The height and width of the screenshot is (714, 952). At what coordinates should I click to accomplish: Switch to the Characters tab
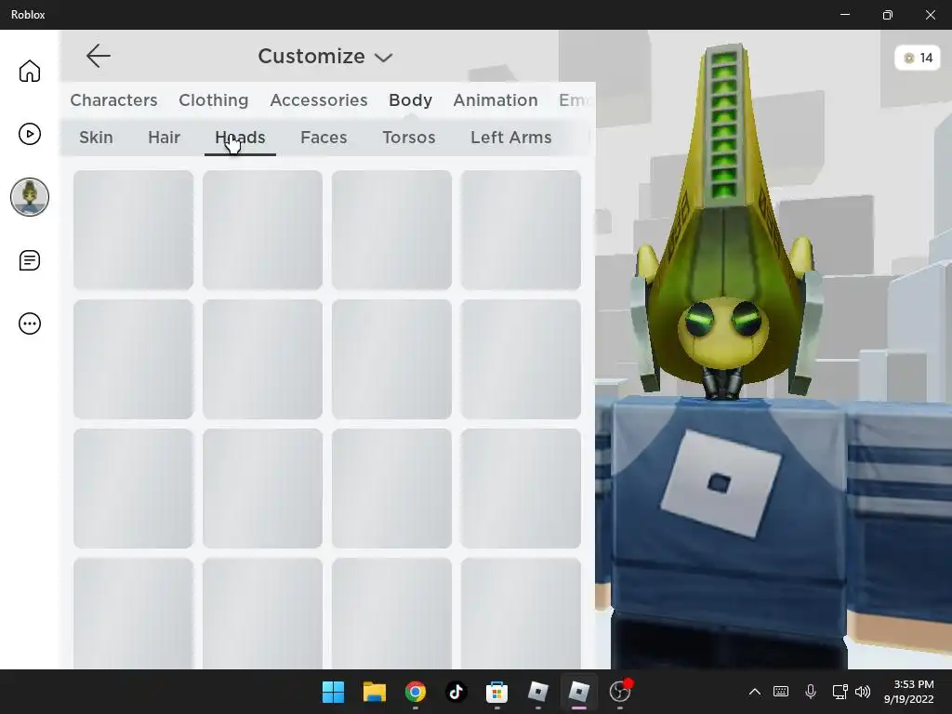point(113,100)
